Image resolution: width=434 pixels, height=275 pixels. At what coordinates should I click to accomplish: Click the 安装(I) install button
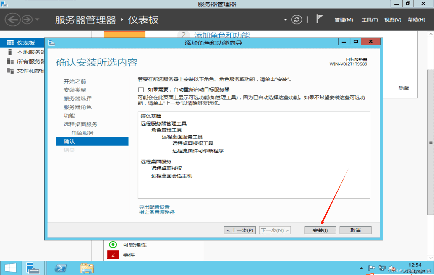(320, 230)
